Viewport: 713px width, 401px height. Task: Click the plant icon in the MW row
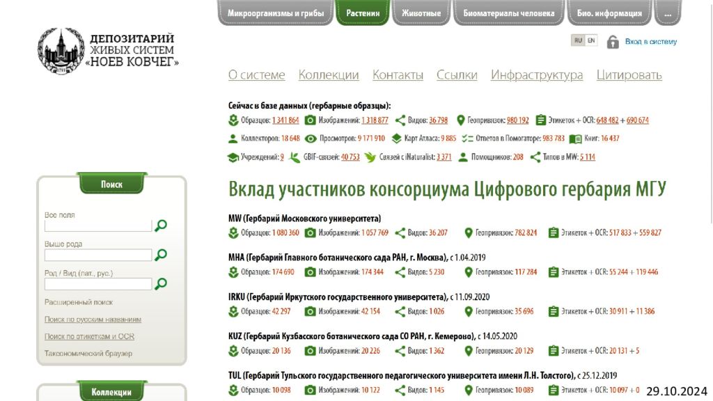point(233,233)
